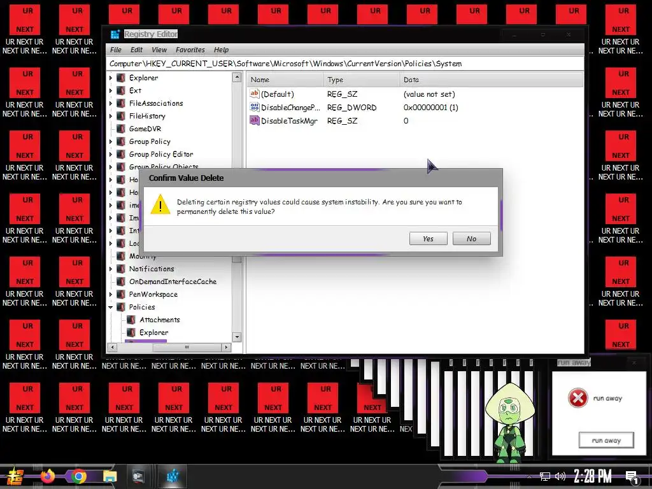
Task: Open File Explorer from the taskbar
Action: (110, 476)
